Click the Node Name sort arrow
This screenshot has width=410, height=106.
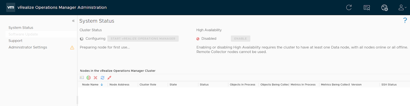coord(102,84)
